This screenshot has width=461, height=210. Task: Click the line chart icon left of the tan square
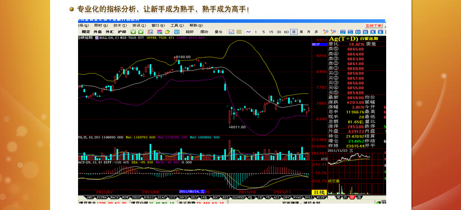[x=231, y=32]
